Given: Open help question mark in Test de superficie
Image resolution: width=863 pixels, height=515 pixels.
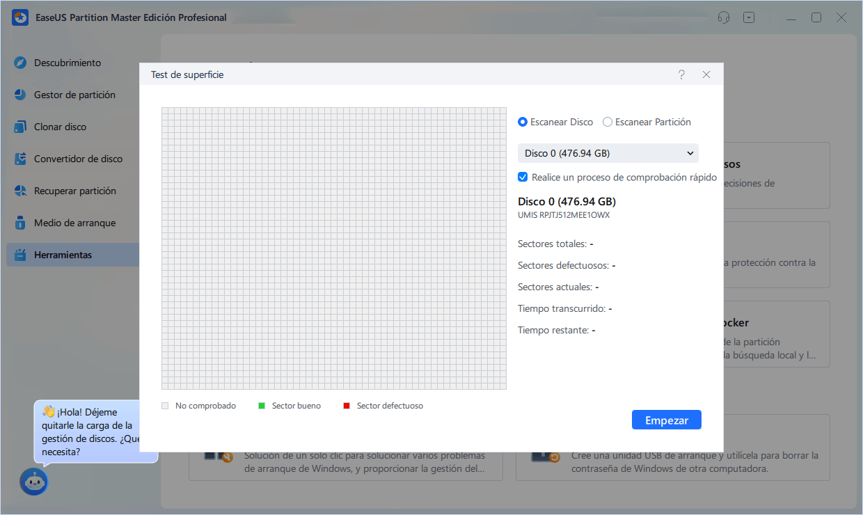Looking at the screenshot, I should 681,74.
